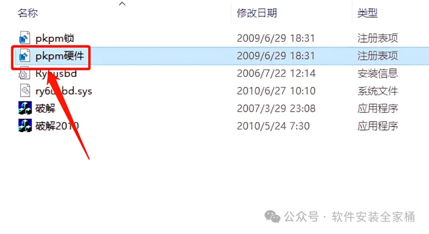Toggle sort direction arrow above 名称
429x234 pixels.
click(122, 4)
